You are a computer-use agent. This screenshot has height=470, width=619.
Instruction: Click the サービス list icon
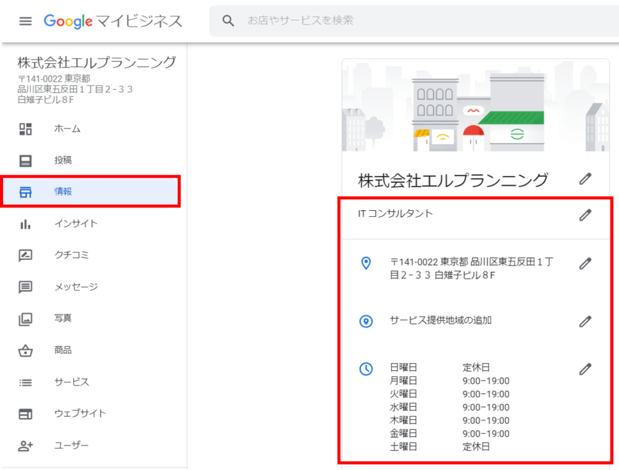tap(25, 382)
